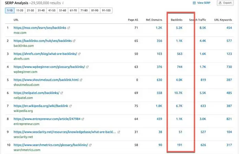Image resolution: width=240 pixels, height=154 pixels.
Task: Switch to the 81-90 results tab
Action: click(95, 10)
